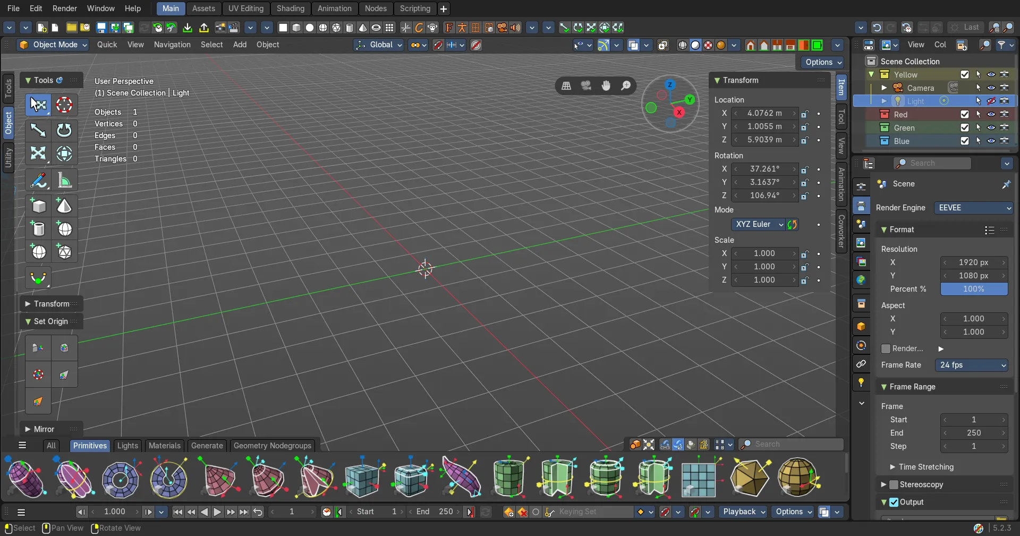Enable the Render Region checkbox
The width and height of the screenshot is (1020, 536).
coord(886,348)
